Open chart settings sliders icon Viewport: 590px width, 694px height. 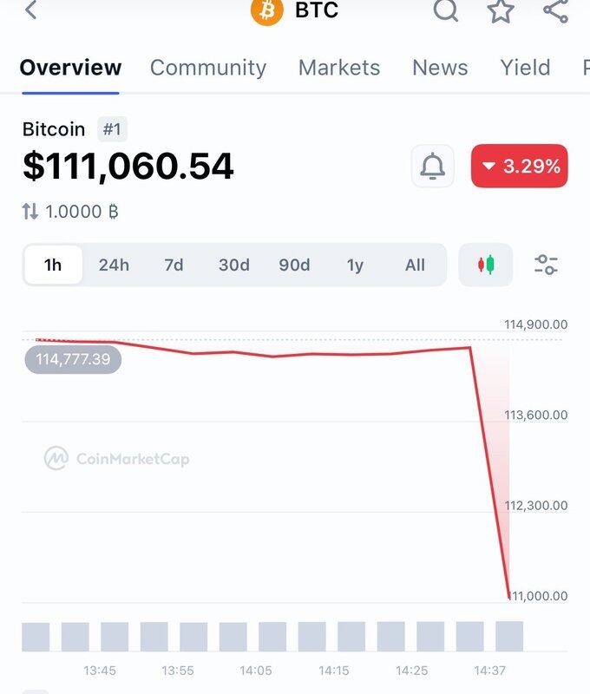[546, 265]
